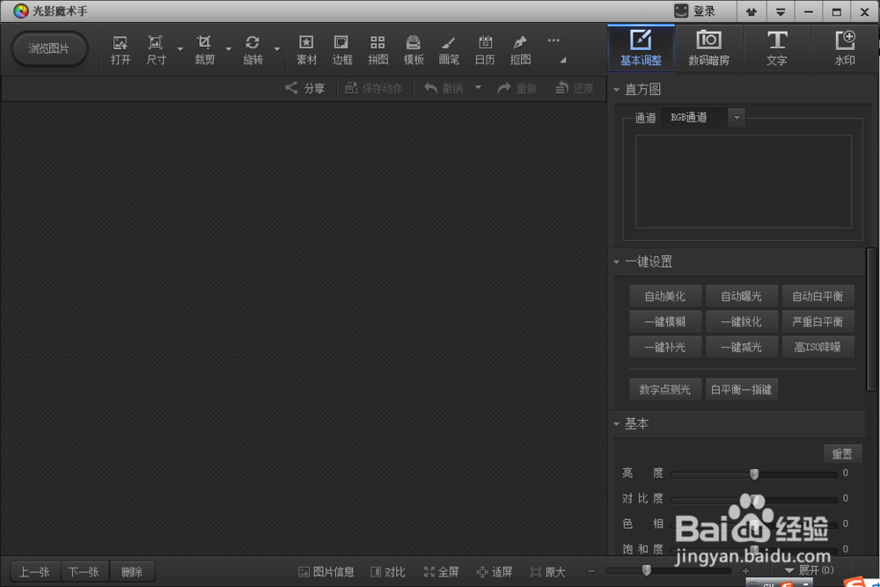Open the 旋转 (Rotate) tool

(253, 48)
